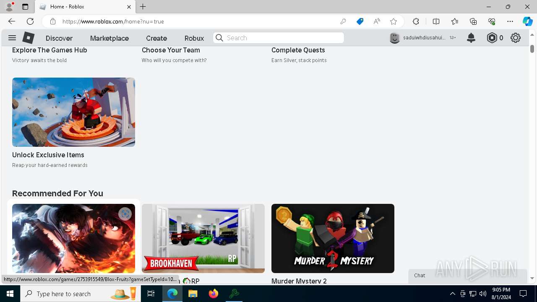Open the Marketplace tab
The height and width of the screenshot is (302, 537).
[x=109, y=38]
